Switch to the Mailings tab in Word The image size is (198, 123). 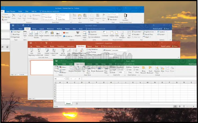tap(60, 28)
